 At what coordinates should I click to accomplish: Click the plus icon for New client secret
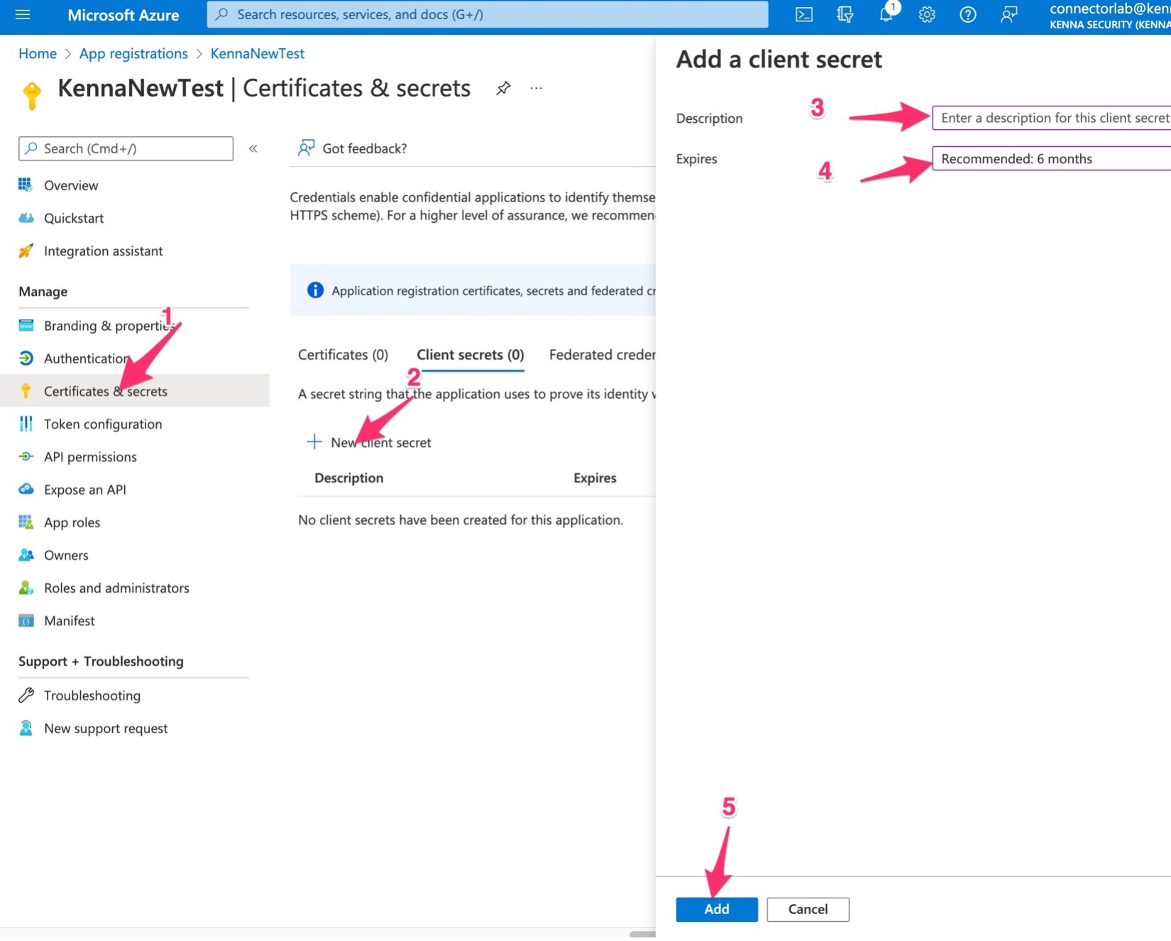point(314,442)
